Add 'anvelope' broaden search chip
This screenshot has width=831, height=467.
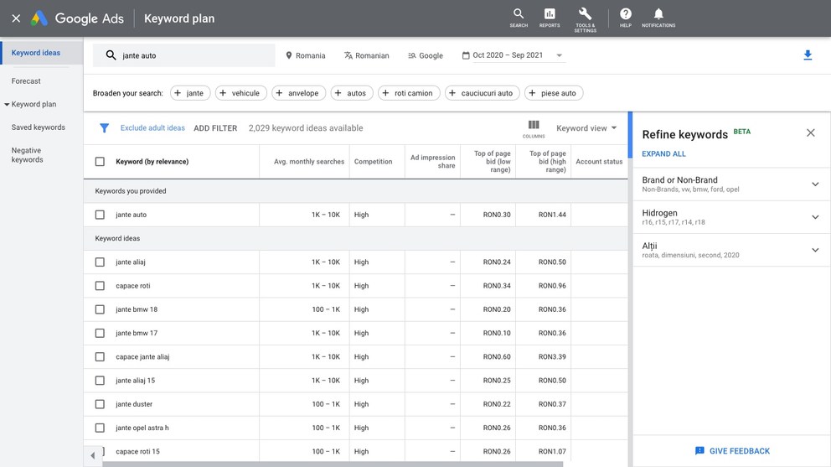tap(298, 93)
